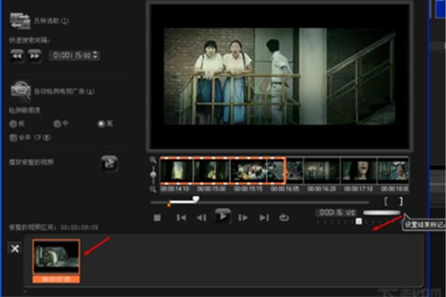Click the quick search interval timecode field
This screenshot has height=297, width=446.
tap(72, 56)
